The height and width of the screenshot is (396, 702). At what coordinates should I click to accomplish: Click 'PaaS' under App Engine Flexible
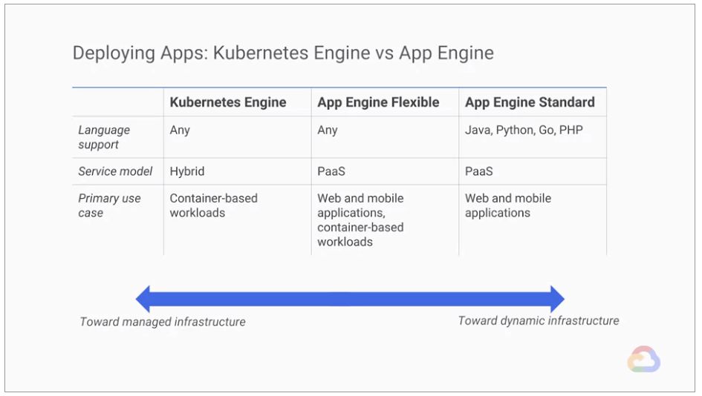tap(331, 171)
